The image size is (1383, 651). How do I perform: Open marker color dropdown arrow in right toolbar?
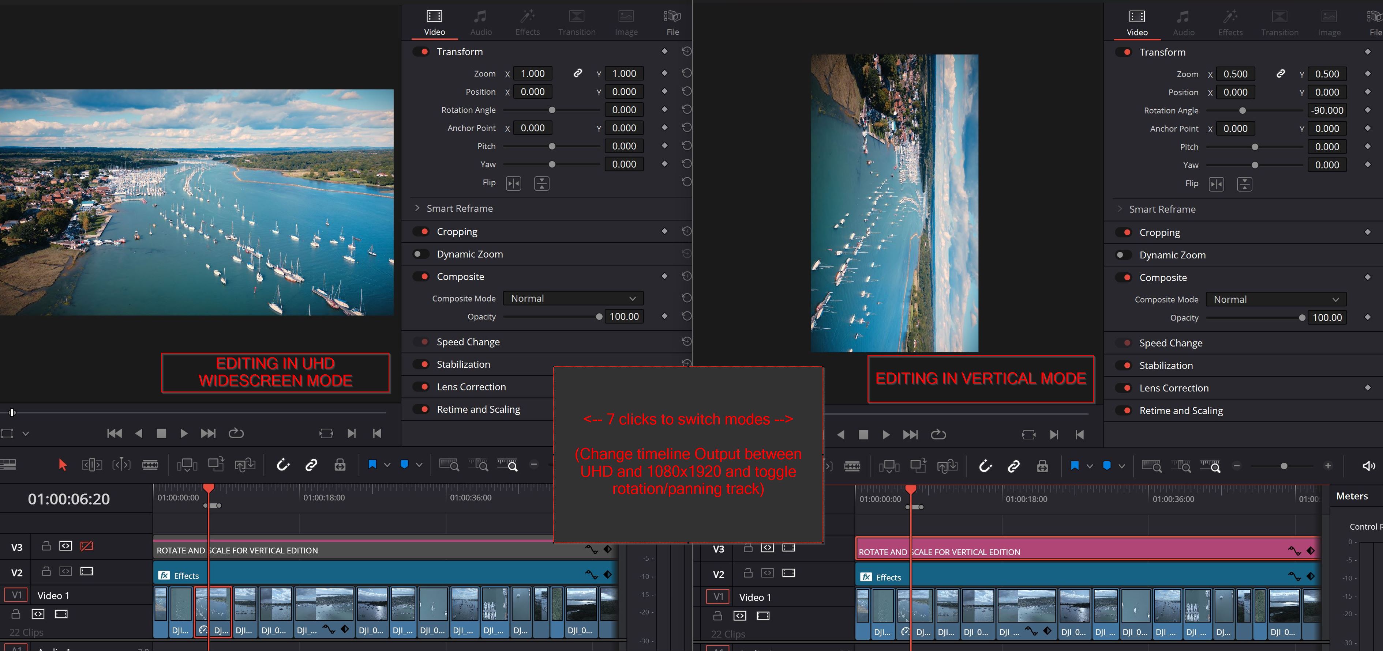1121,466
